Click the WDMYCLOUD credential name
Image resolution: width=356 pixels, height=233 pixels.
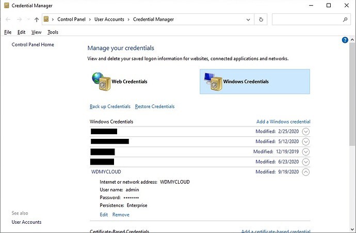coord(106,172)
